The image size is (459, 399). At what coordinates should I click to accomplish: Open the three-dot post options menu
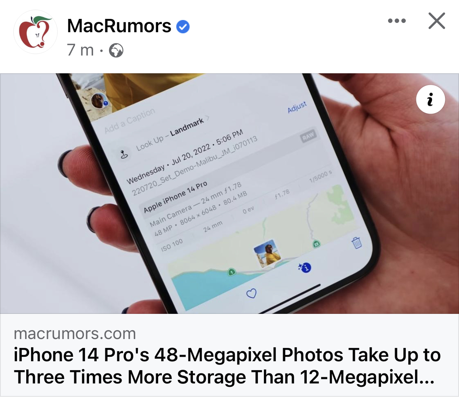click(397, 21)
